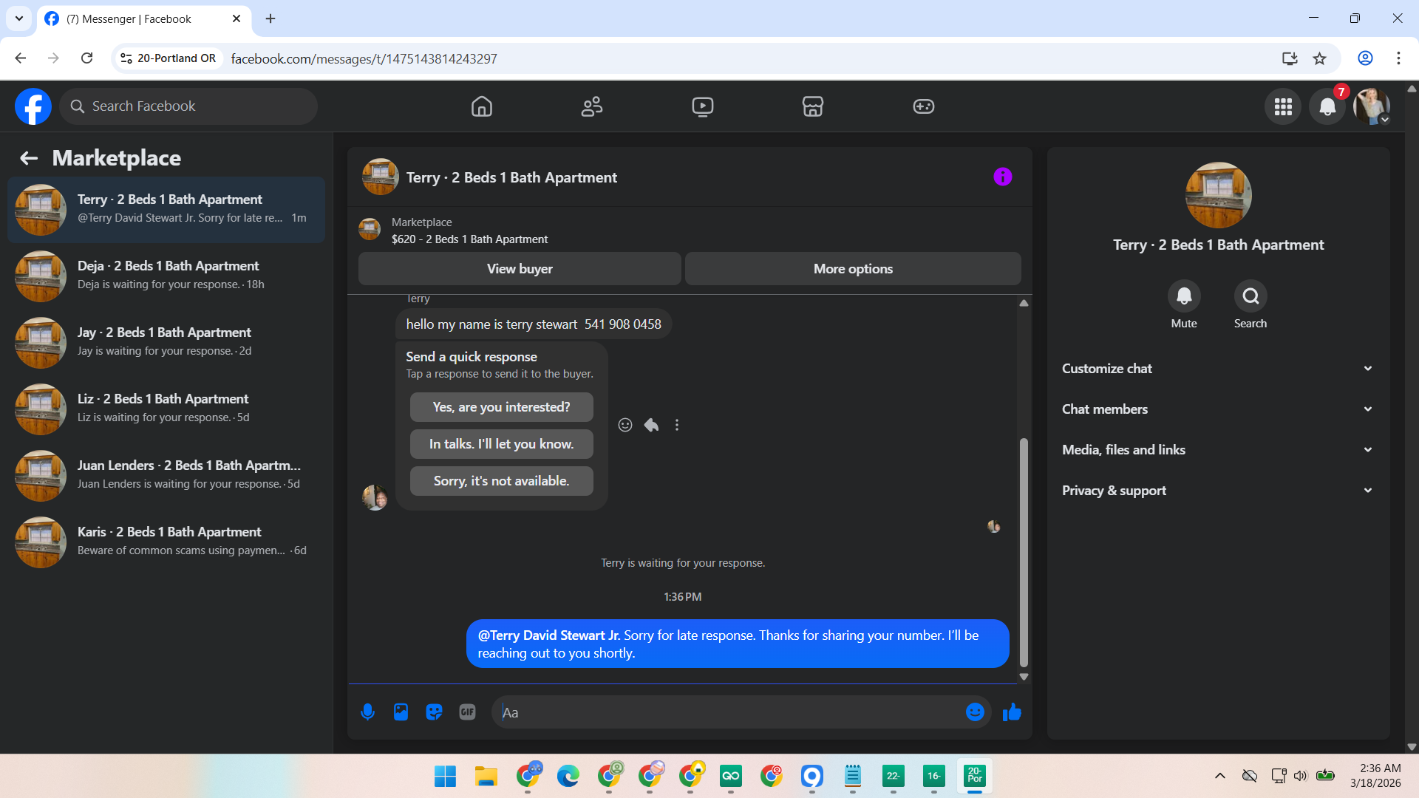Screen dimensions: 1419x798
Task: Open the GIF picker
Action: click(x=467, y=712)
